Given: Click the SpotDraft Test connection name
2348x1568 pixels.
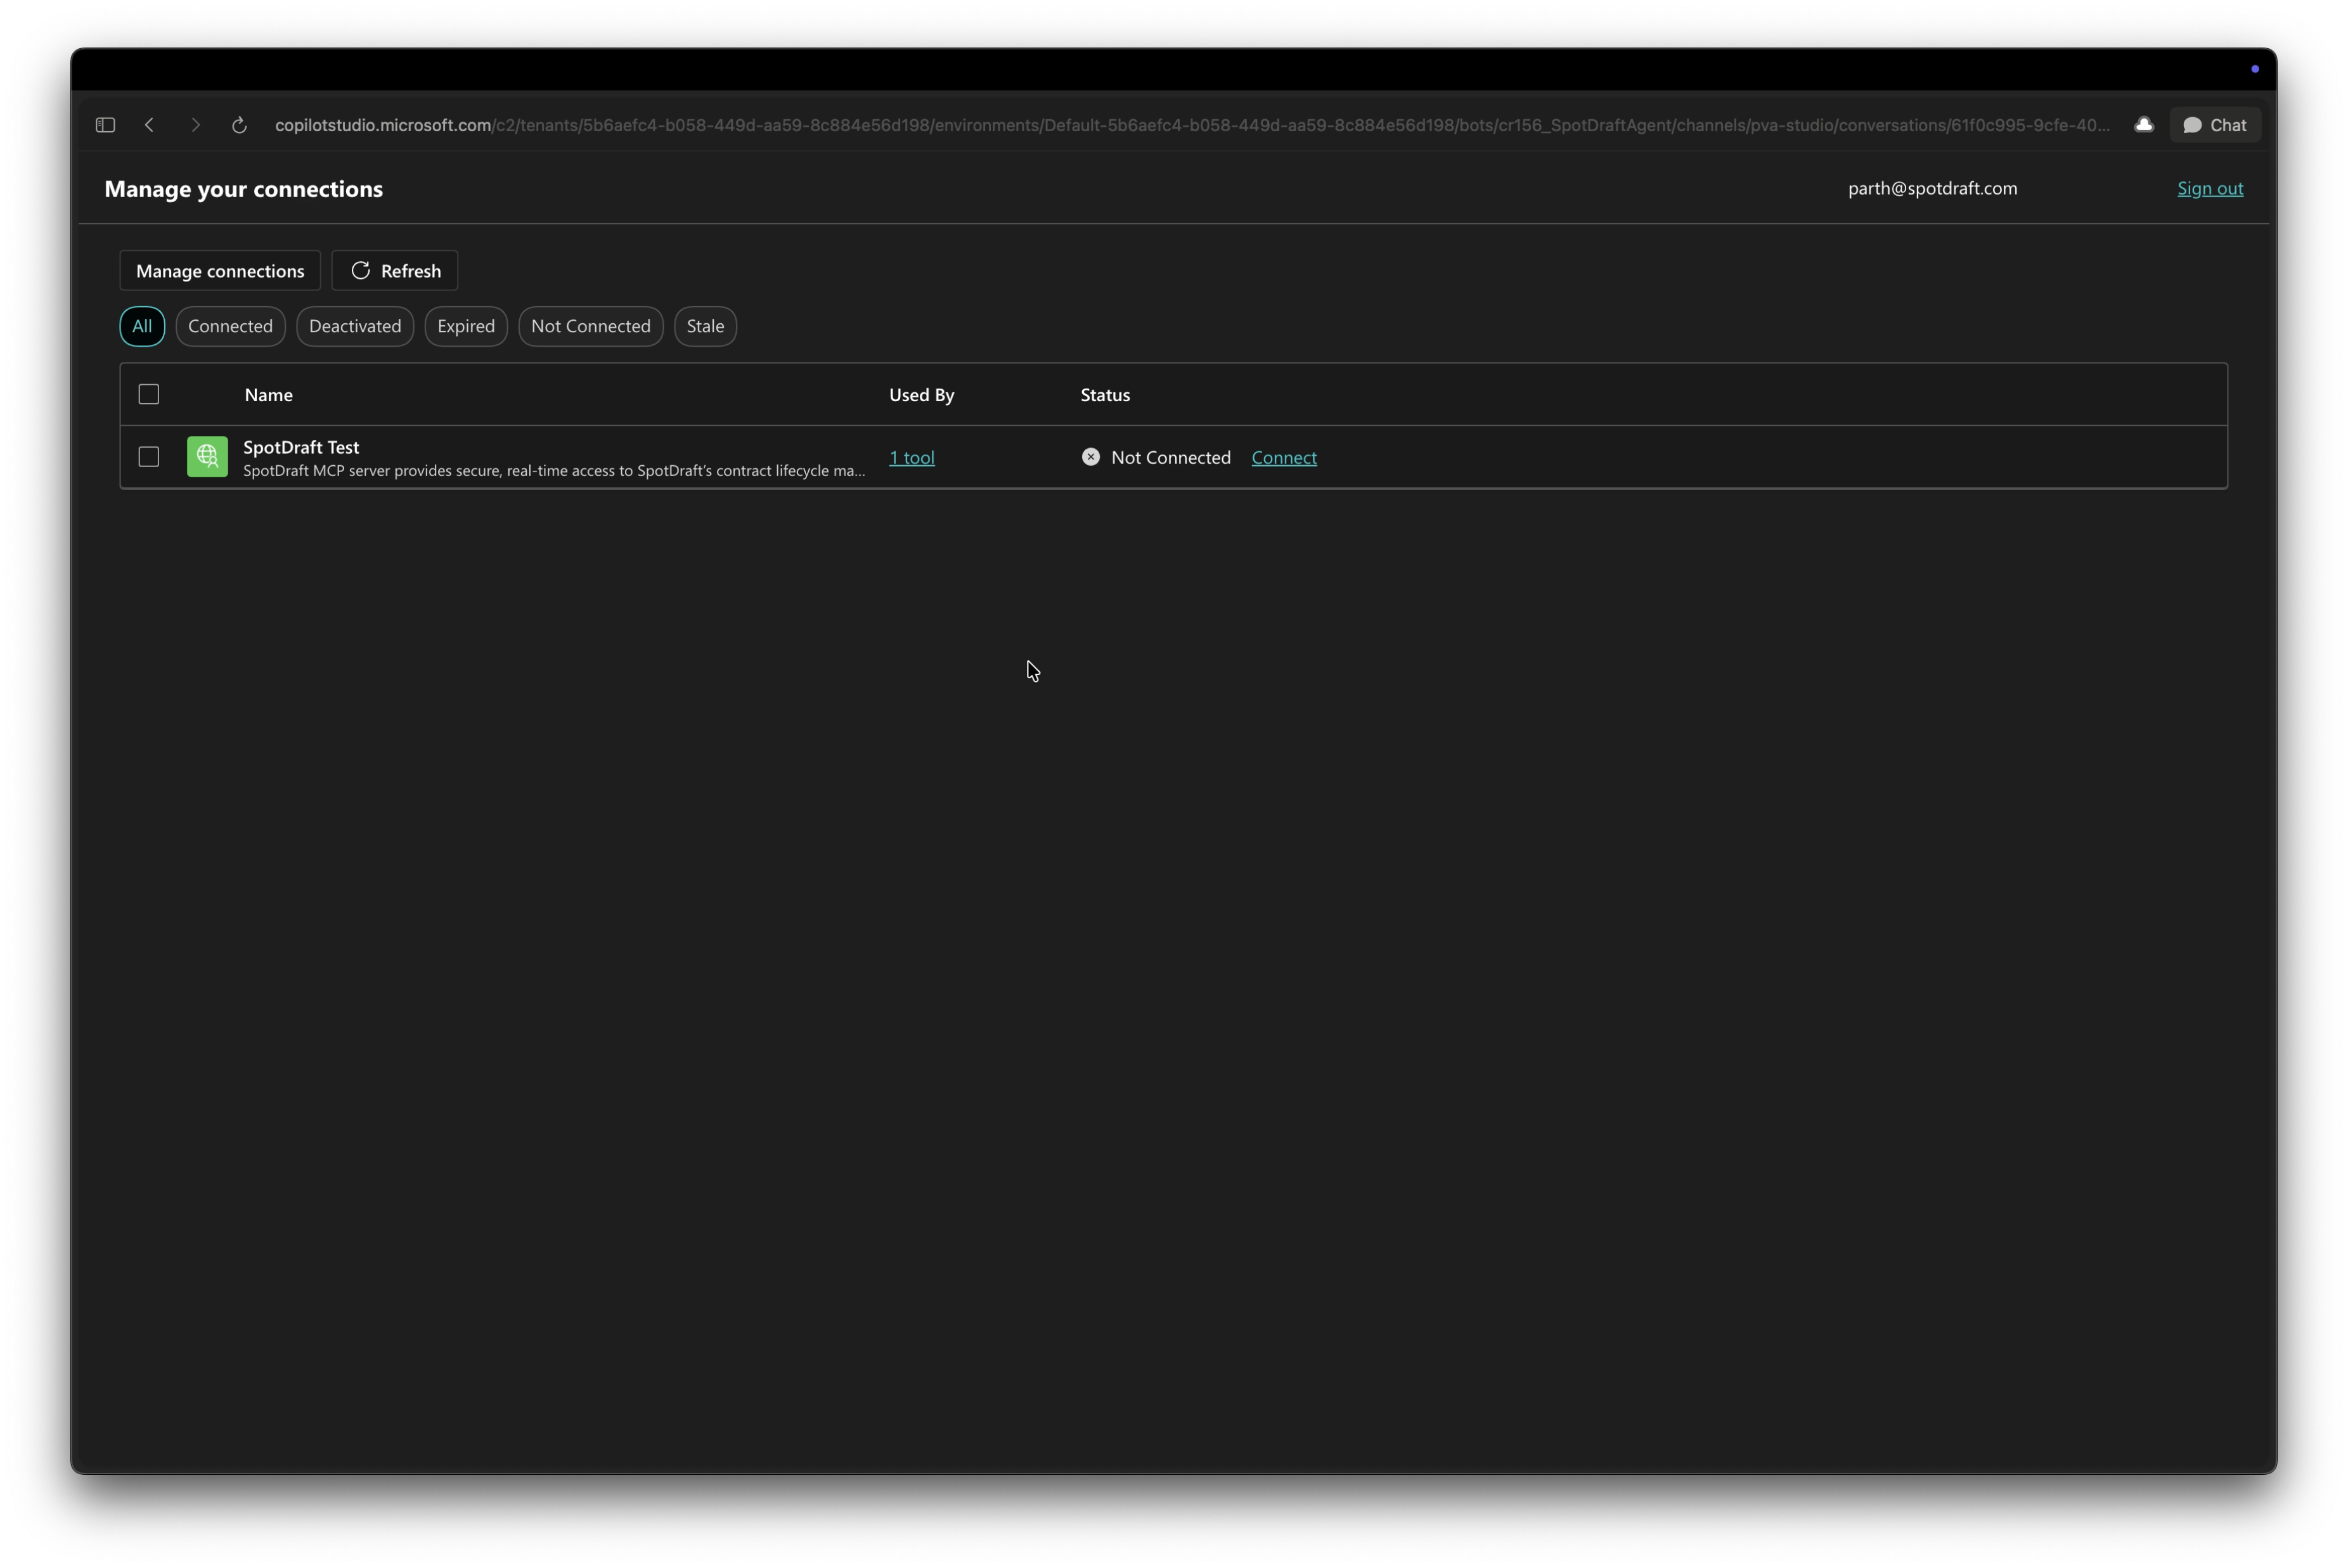Looking at the screenshot, I should point(301,447).
